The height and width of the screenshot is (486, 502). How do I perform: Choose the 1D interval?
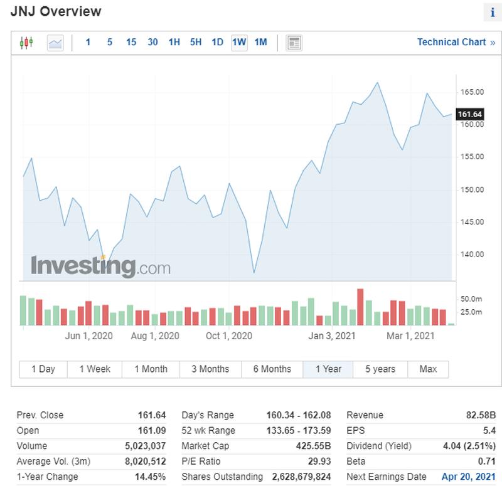217,43
